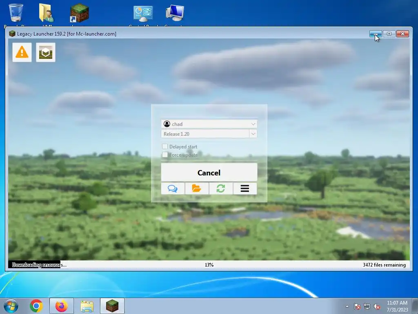418x314 pixels.
Task: Open the Windows Start menu
Action: pyautogui.click(x=11, y=306)
